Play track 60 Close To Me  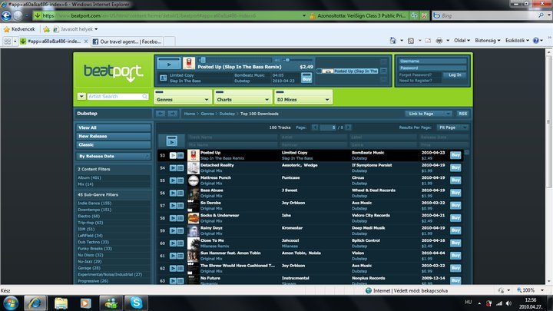point(173,243)
